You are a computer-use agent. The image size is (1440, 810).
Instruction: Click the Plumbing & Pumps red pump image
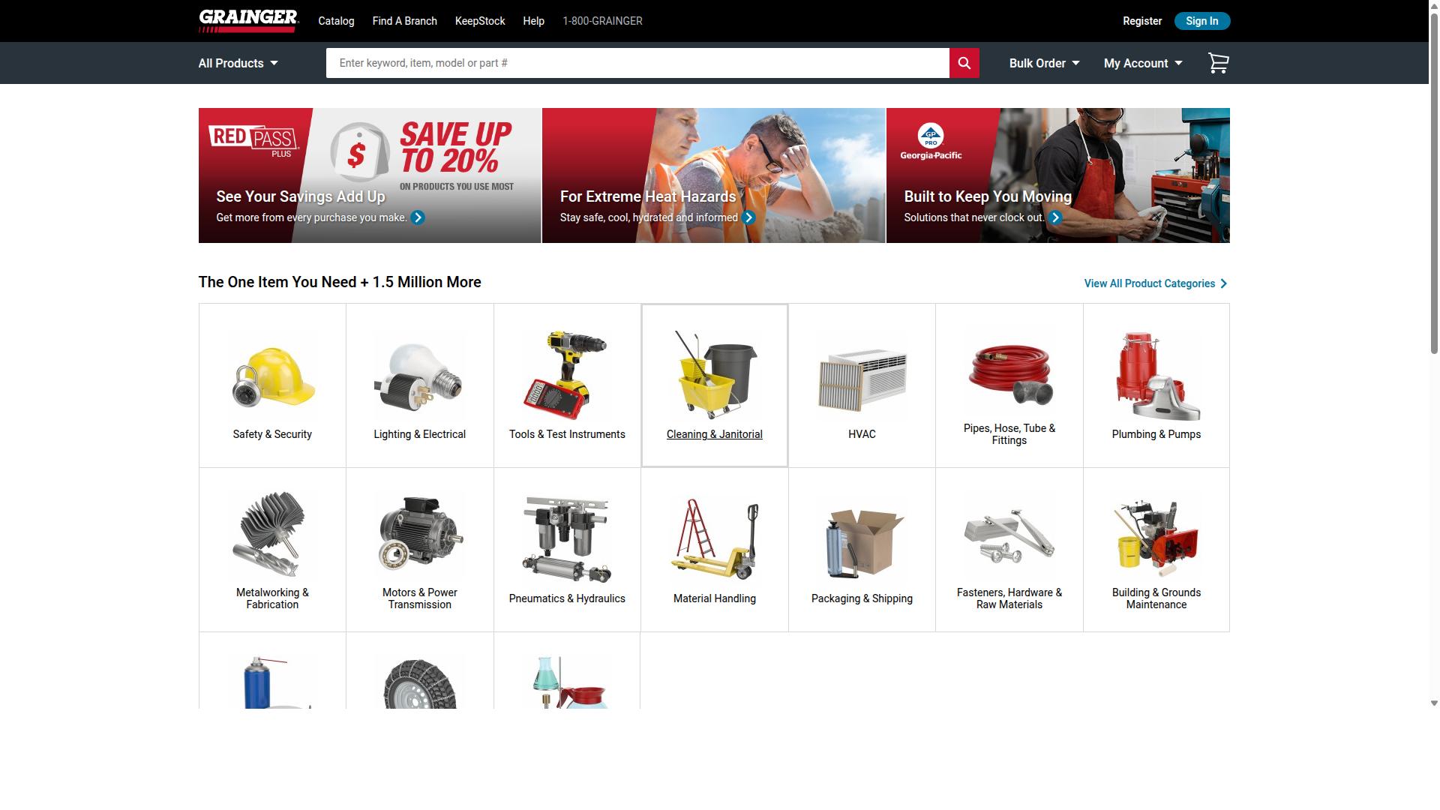[x=1156, y=376]
